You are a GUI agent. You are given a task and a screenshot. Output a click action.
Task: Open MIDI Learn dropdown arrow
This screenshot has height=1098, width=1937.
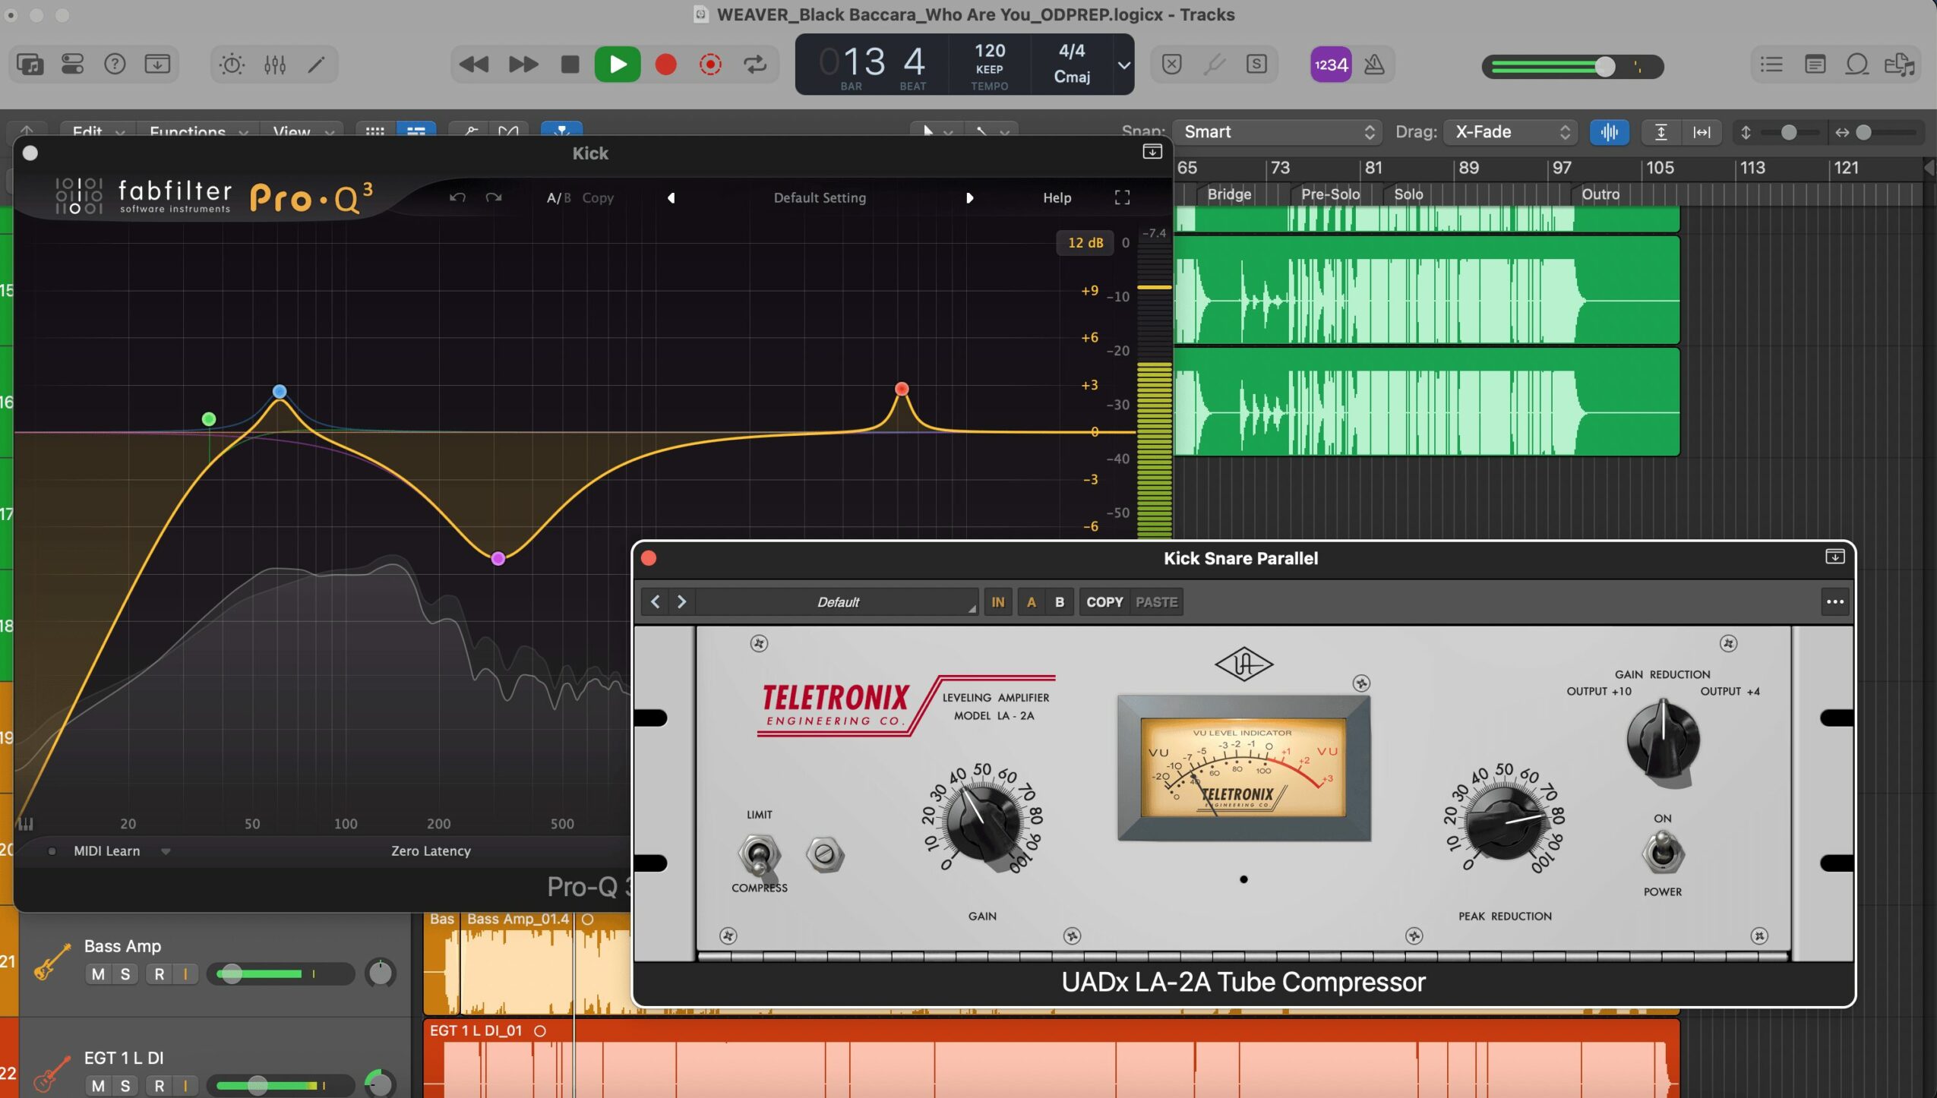(x=166, y=851)
